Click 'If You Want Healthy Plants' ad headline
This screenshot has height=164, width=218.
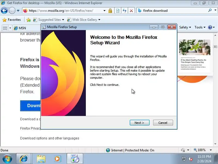click(193, 61)
